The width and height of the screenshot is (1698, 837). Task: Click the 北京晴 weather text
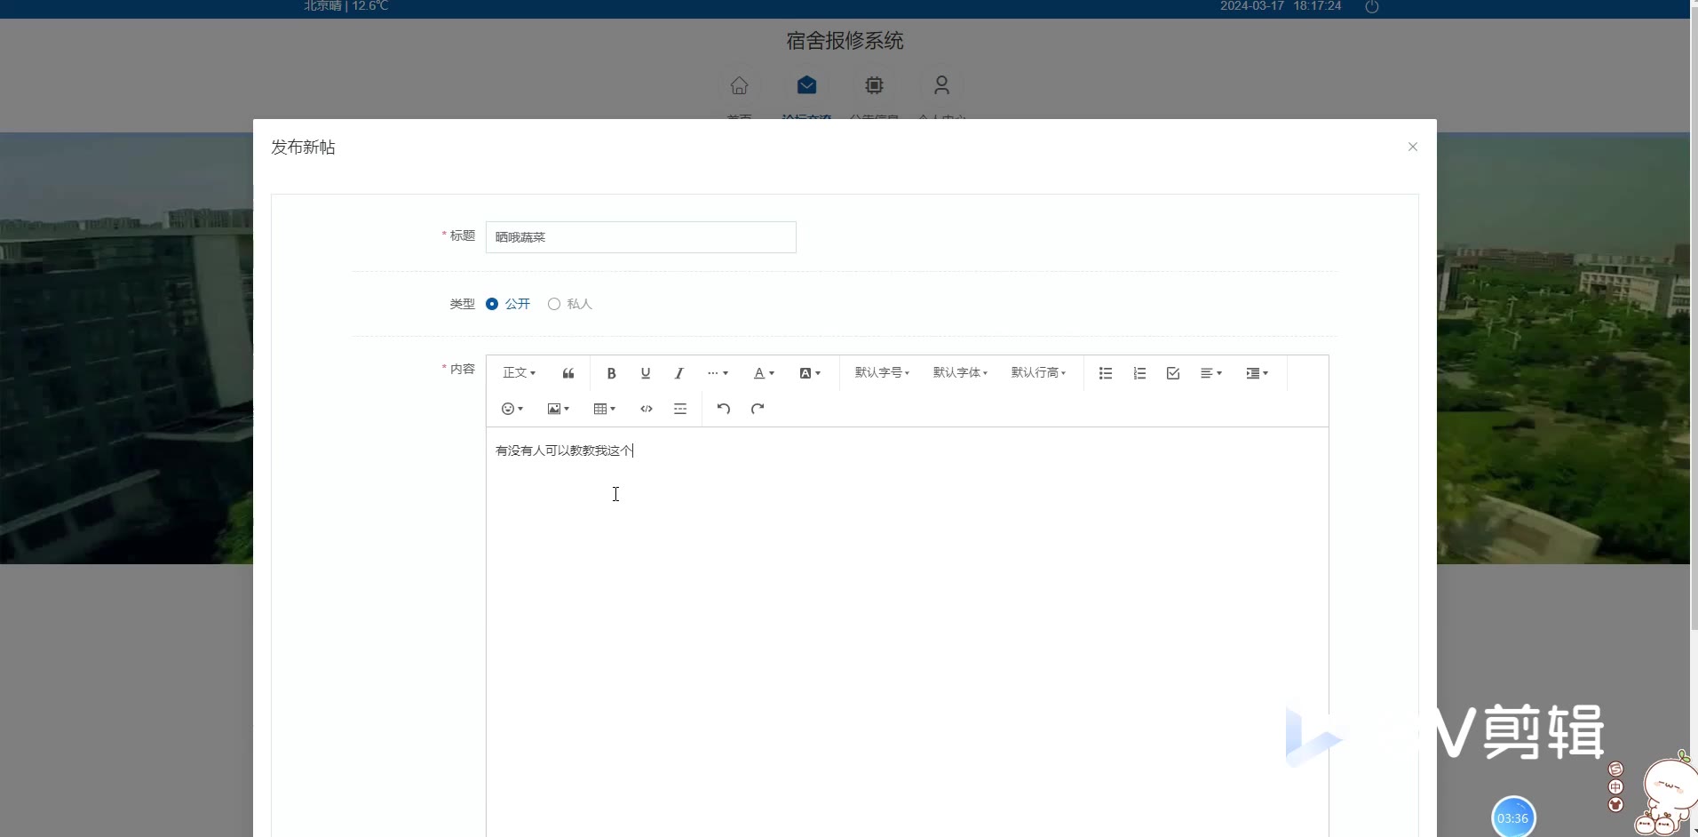[x=346, y=6]
